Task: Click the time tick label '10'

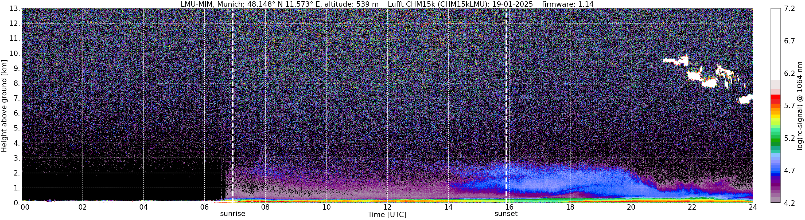Action: pyautogui.click(x=326, y=207)
